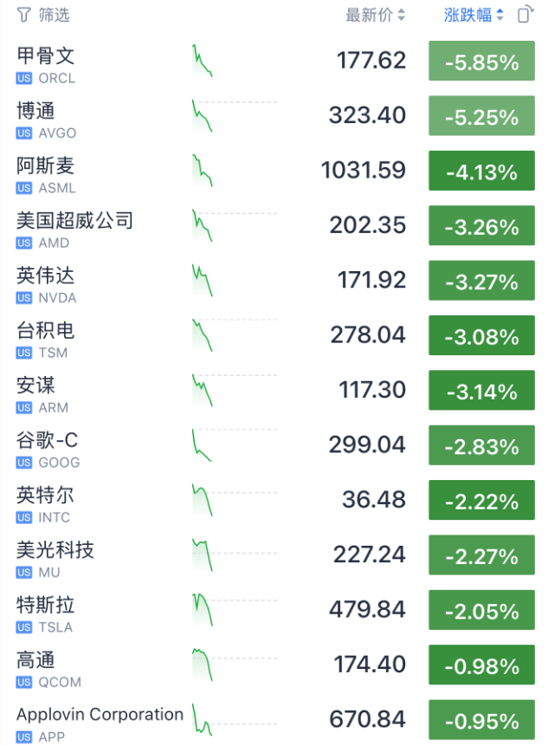Click the 英伟达 NVDA mini trend chart
The image size is (548, 746).
click(203, 281)
